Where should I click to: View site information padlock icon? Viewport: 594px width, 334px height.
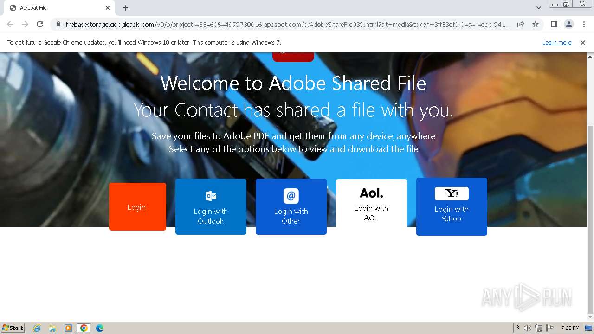tap(58, 24)
